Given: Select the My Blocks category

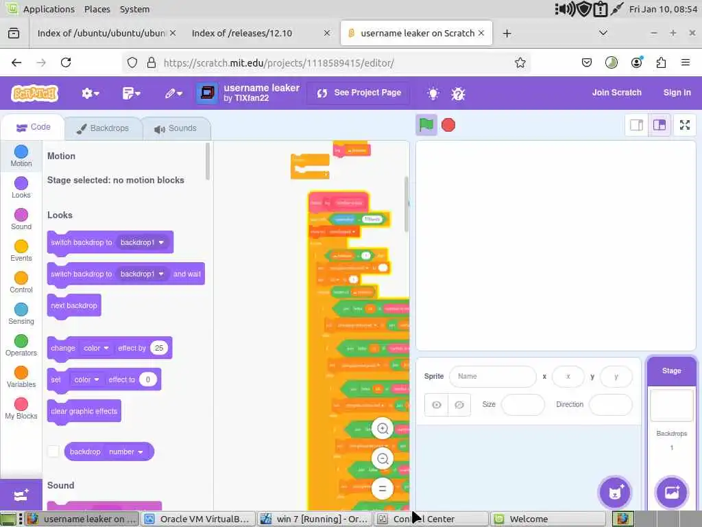Looking at the screenshot, I should point(21,408).
